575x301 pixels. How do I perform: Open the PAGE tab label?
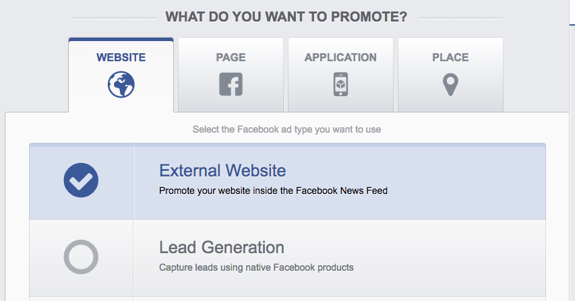click(231, 57)
